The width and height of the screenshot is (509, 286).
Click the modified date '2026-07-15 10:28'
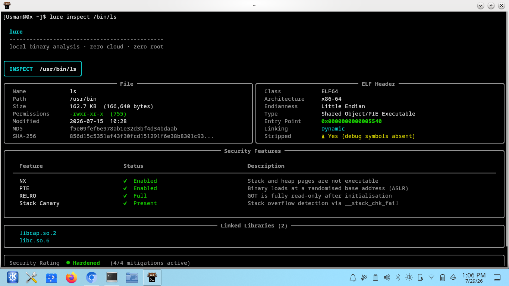pos(98,121)
